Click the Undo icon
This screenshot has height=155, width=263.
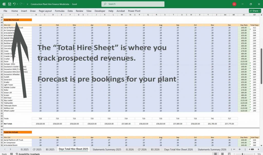14,4
